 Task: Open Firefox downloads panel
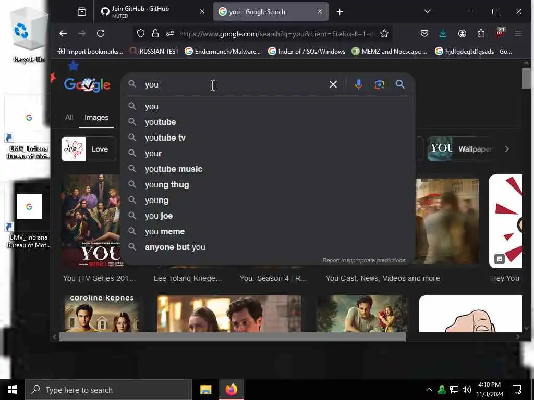point(443,33)
